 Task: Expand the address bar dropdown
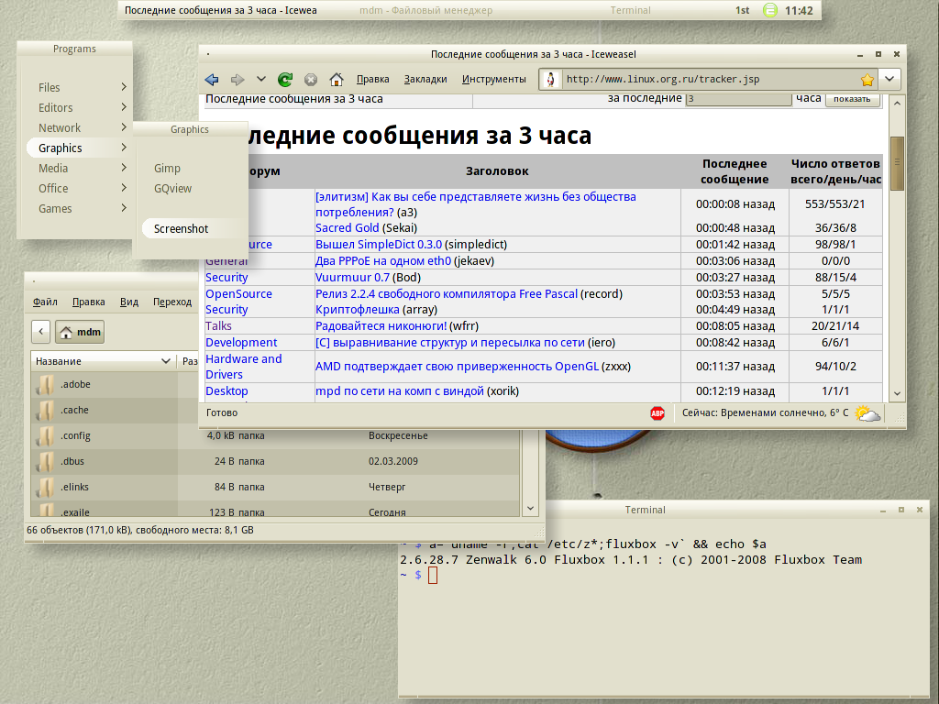[x=889, y=79]
